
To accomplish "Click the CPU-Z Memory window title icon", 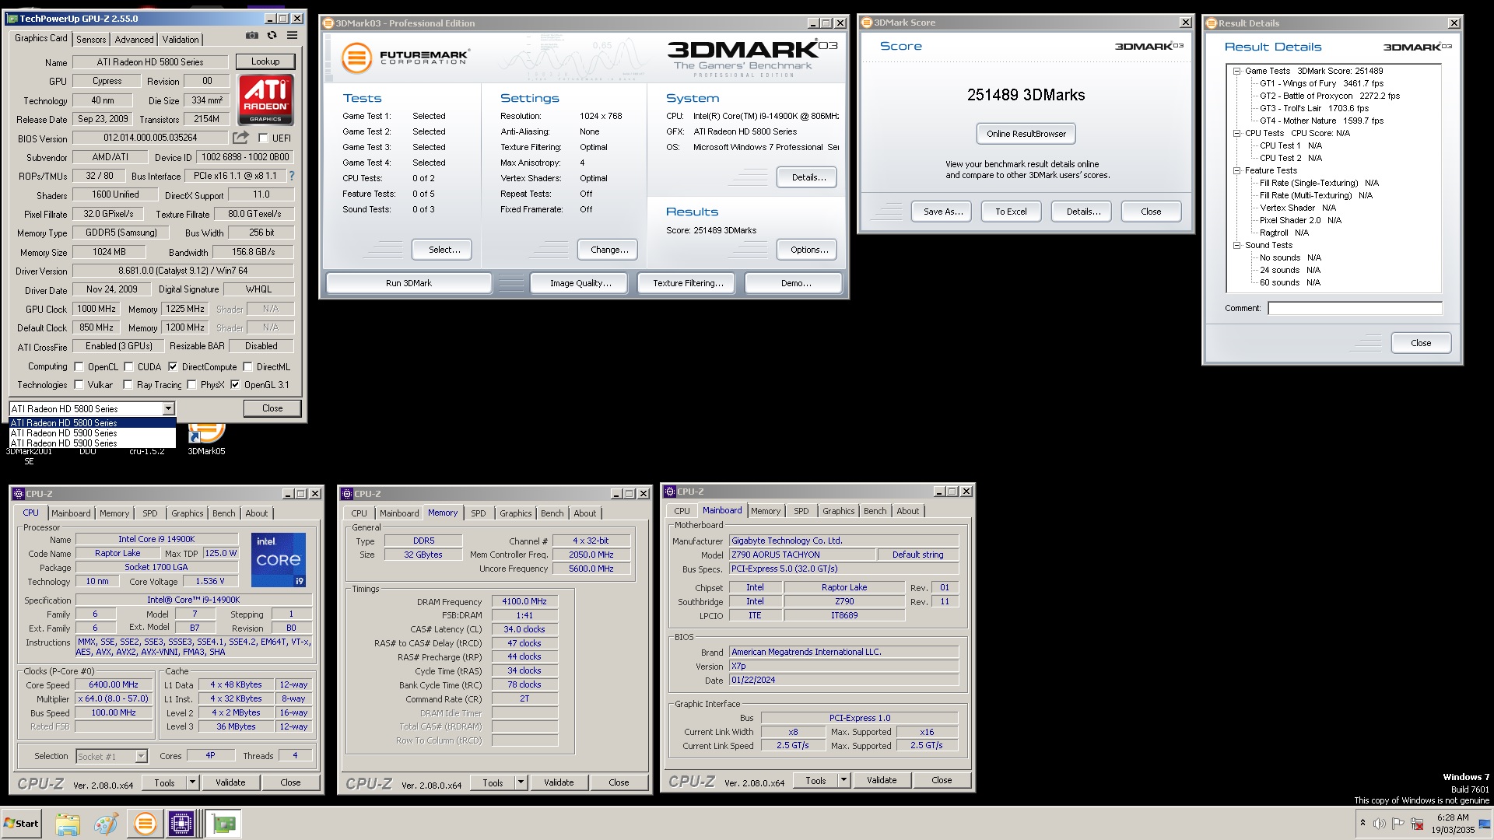I will click(x=347, y=494).
